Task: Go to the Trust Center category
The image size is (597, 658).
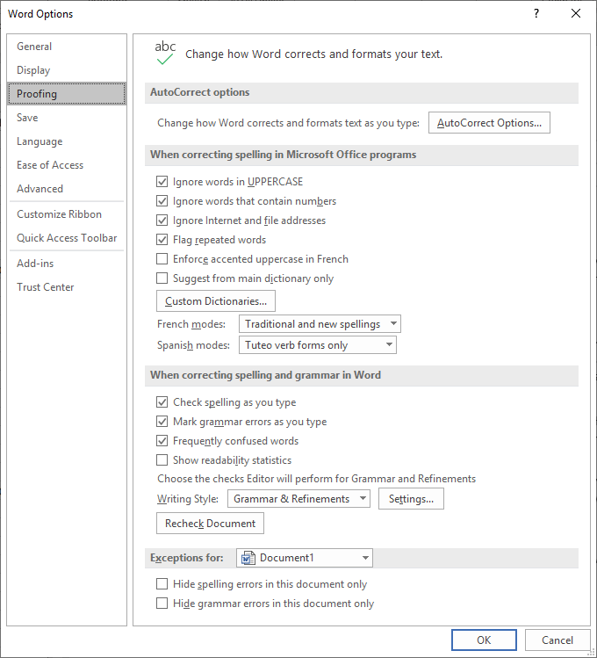Action: pyautogui.click(x=46, y=287)
